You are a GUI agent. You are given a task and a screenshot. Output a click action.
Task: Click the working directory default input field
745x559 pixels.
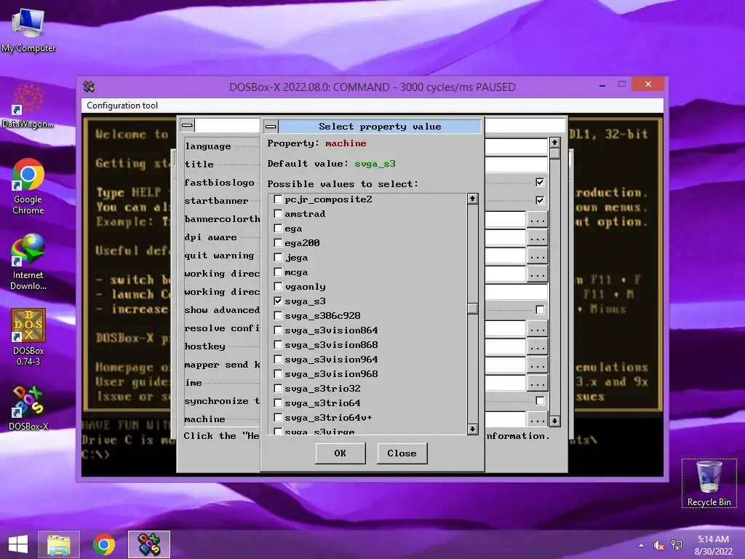click(516, 292)
